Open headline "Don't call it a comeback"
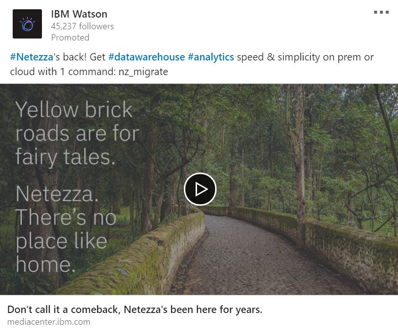Screen dimensions: 398x332 click(x=135, y=310)
